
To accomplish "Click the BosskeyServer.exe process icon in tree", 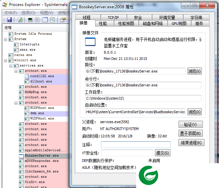I will pos(22,156).
